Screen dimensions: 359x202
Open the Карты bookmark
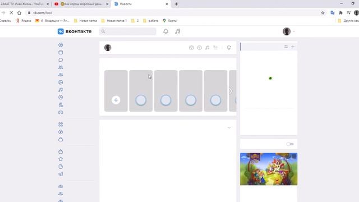coord(169,21)
